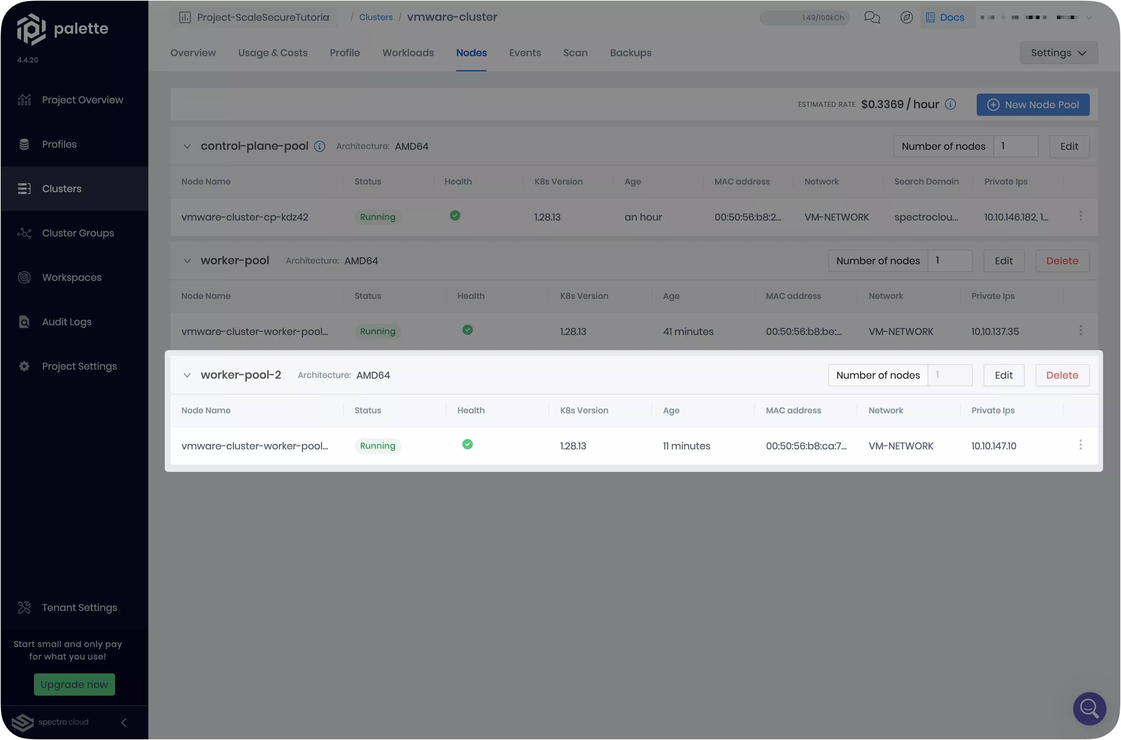Click the info icon next to control-plane-pool
This screenshot has height=740, width=1121.
(320, 146)
